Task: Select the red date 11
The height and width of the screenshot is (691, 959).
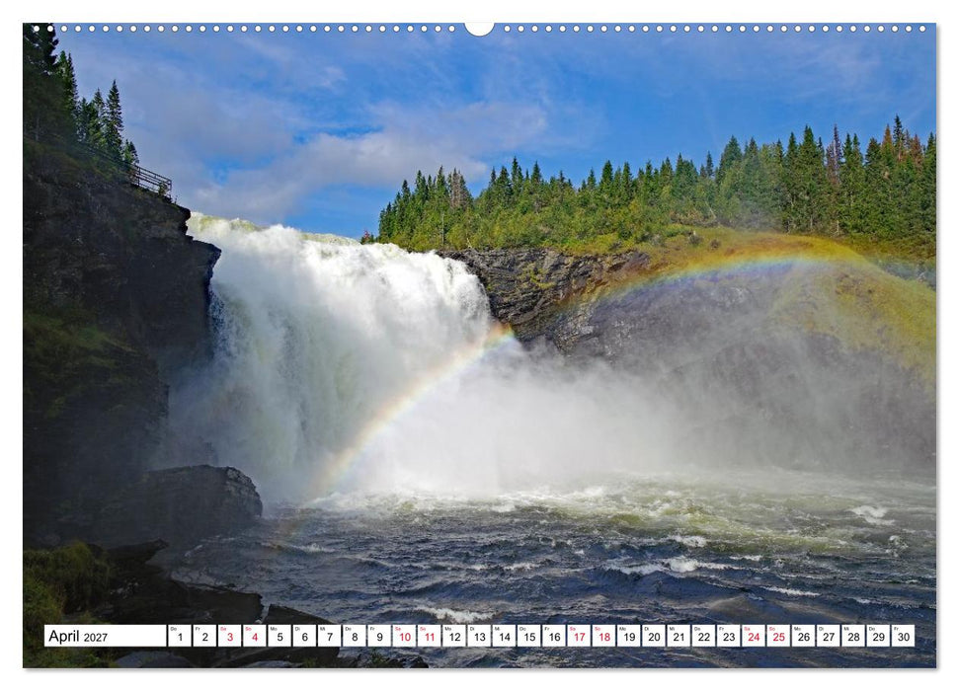Action: (430, 636)
